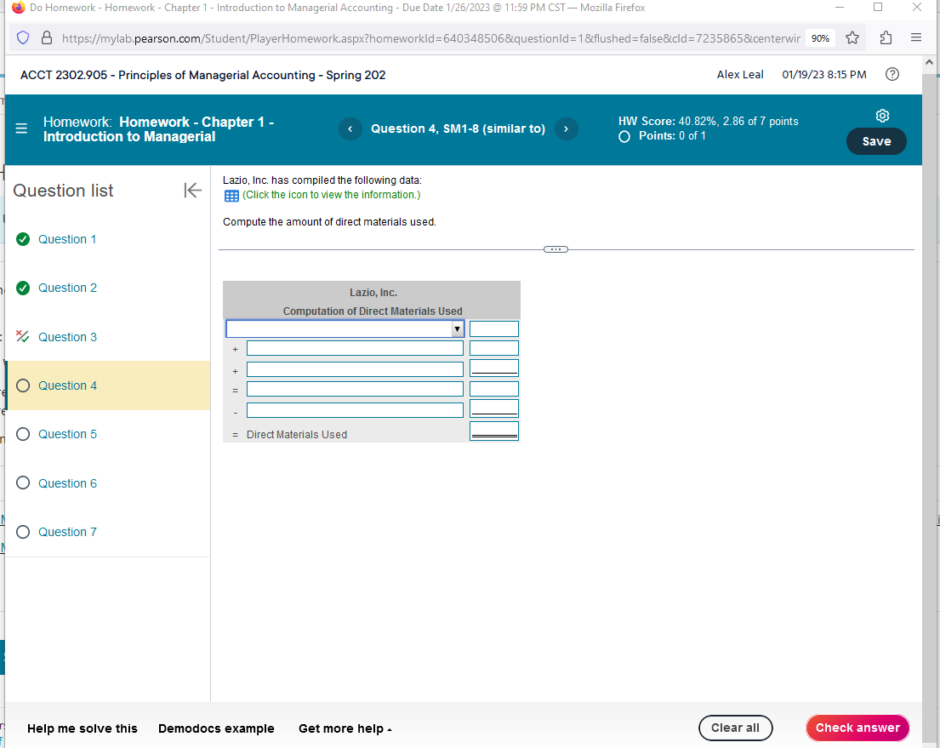The height and width of the screenshot is (748, 940).
Task: Open Question 1 from list
Action: pyautogui.click(x=67, y=239)
